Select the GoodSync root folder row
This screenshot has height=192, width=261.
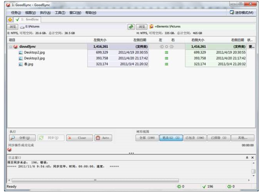131,47
